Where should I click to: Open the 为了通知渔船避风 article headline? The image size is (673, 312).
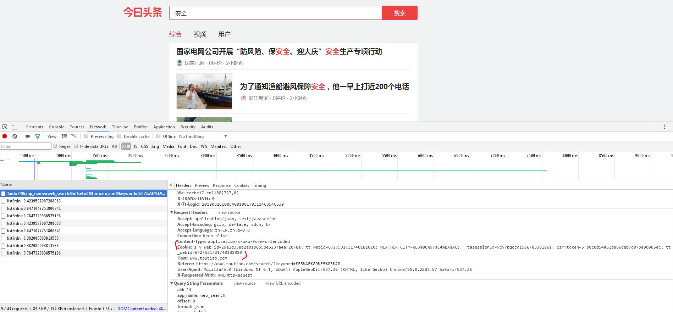[325, 87]
